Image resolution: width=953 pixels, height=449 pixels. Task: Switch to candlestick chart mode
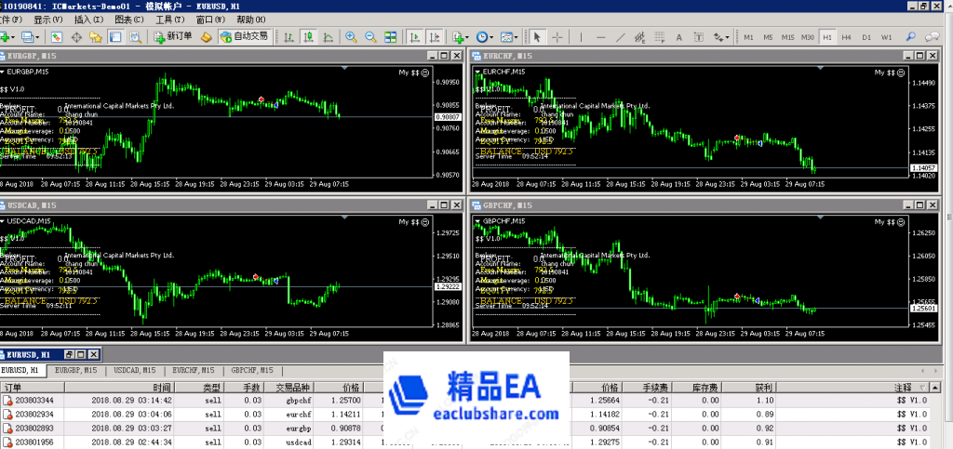(310, 37)
